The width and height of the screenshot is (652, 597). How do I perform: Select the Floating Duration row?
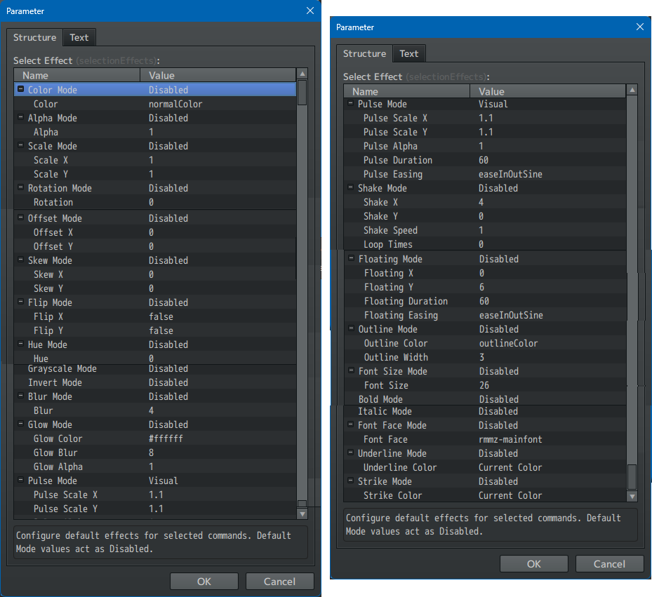485,301
